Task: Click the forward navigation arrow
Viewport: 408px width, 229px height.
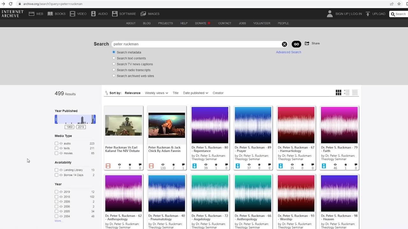Action: tap(4, 4)
